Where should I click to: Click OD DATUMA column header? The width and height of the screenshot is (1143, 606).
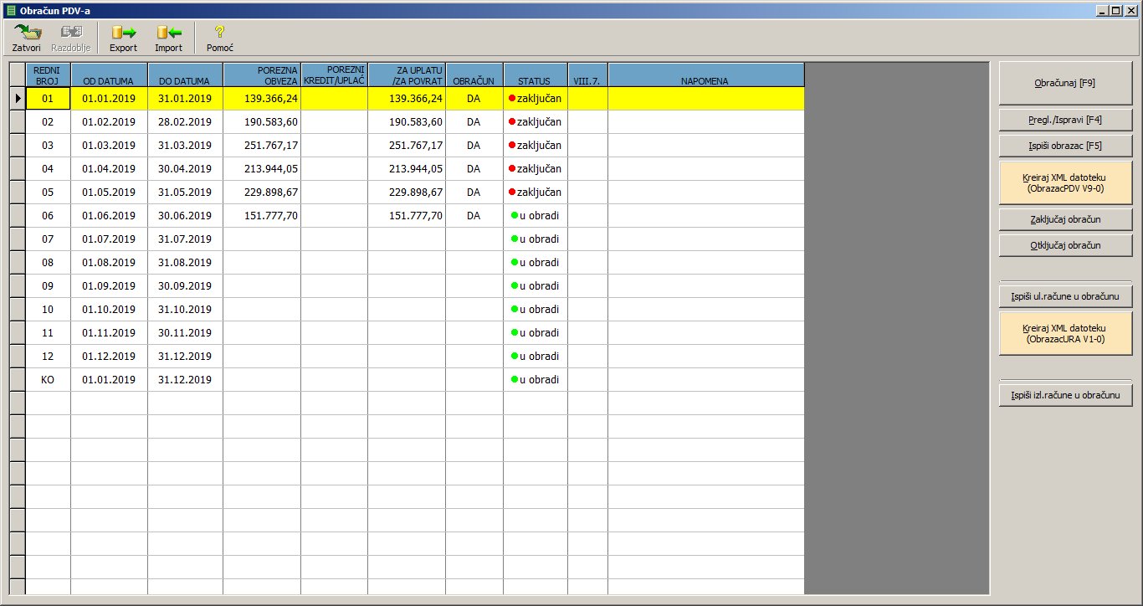[110, 75]
